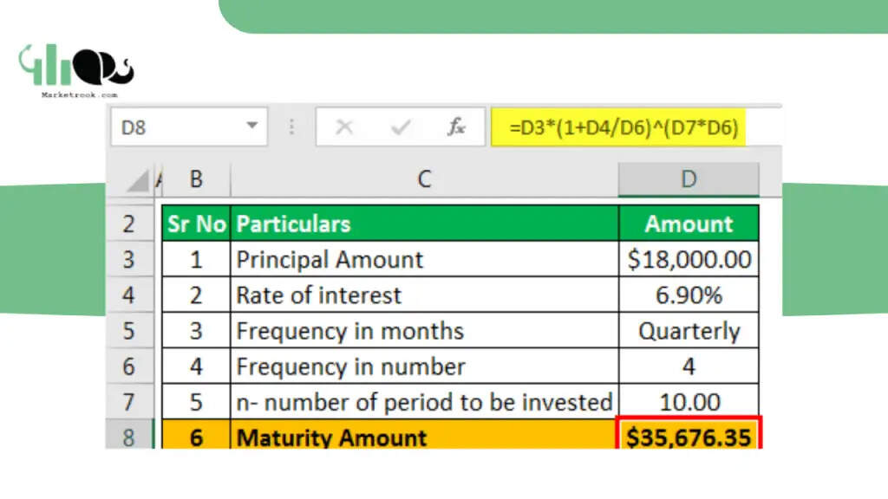
Task: Select the 'Rate of interest' cell
Action: [x=424, y=295]
